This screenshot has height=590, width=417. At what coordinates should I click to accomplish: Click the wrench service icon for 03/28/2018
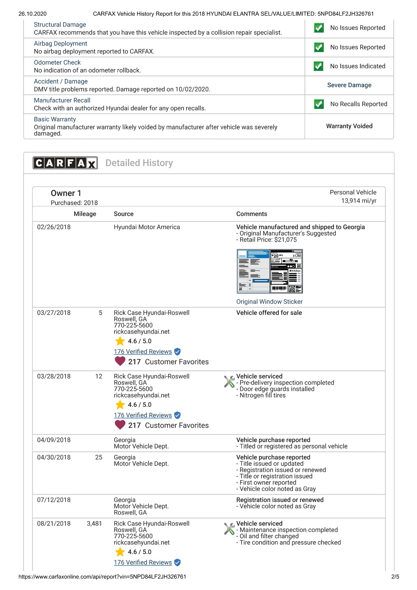[x=229, y=382]
